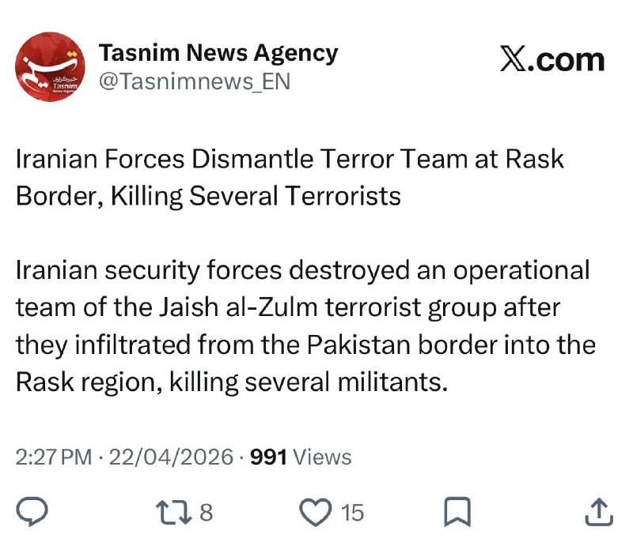633x542 pixels.
Task: Click the X.com logo
Action: click(552, 60)
